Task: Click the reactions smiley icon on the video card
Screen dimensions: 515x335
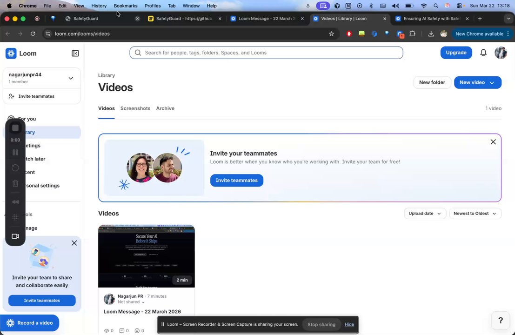Action: (137, 331)
